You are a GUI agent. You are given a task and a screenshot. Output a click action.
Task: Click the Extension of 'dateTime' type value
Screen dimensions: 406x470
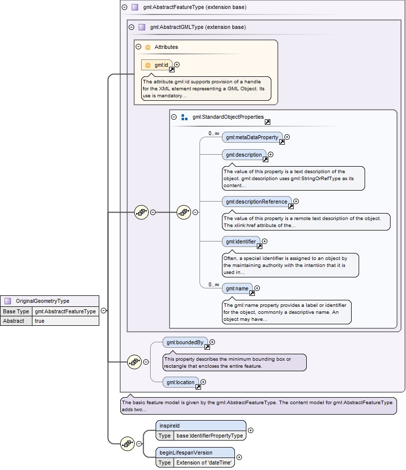click(x=204, y=463)
